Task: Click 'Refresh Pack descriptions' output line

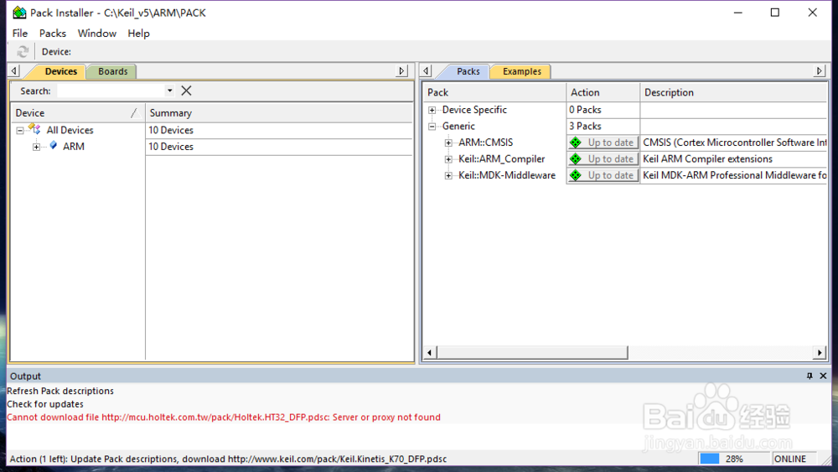Action: click(x=60, y=391)
